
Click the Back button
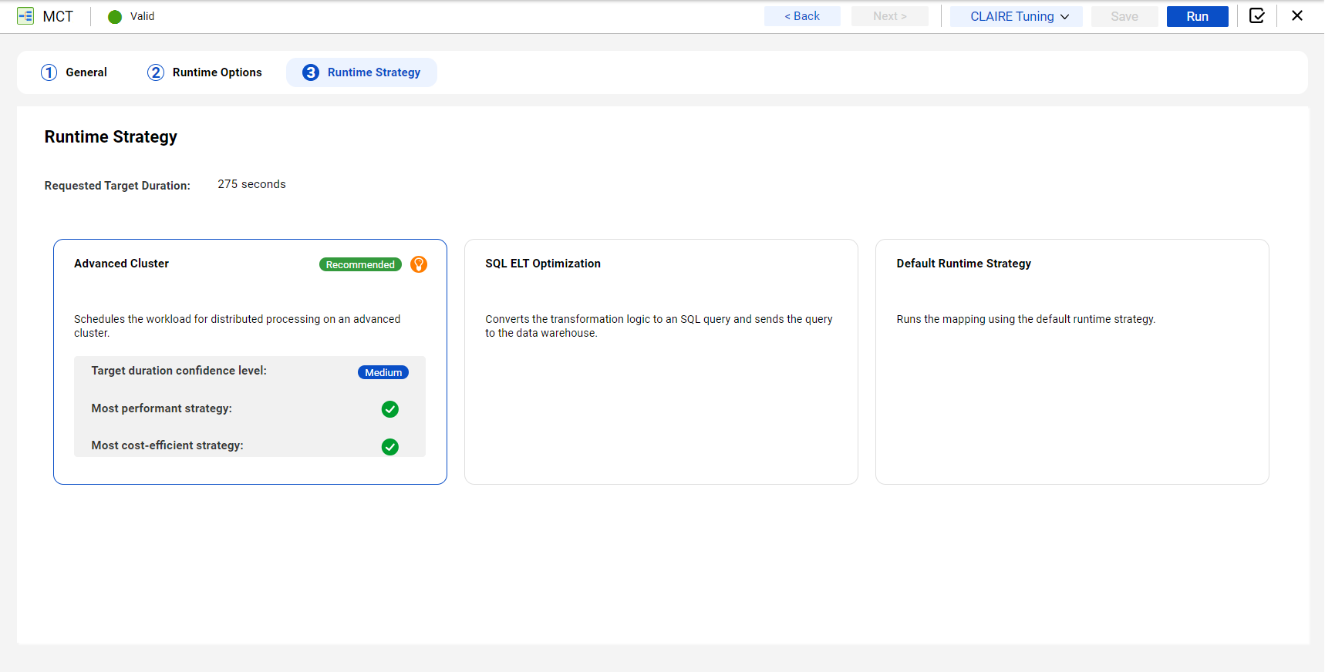802,16
